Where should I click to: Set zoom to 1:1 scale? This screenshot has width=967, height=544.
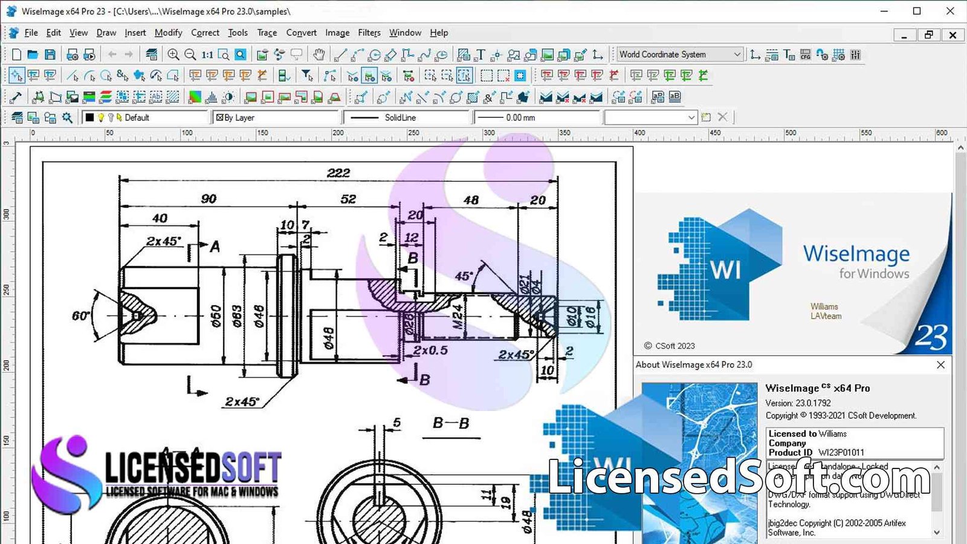tap(207, 55)
